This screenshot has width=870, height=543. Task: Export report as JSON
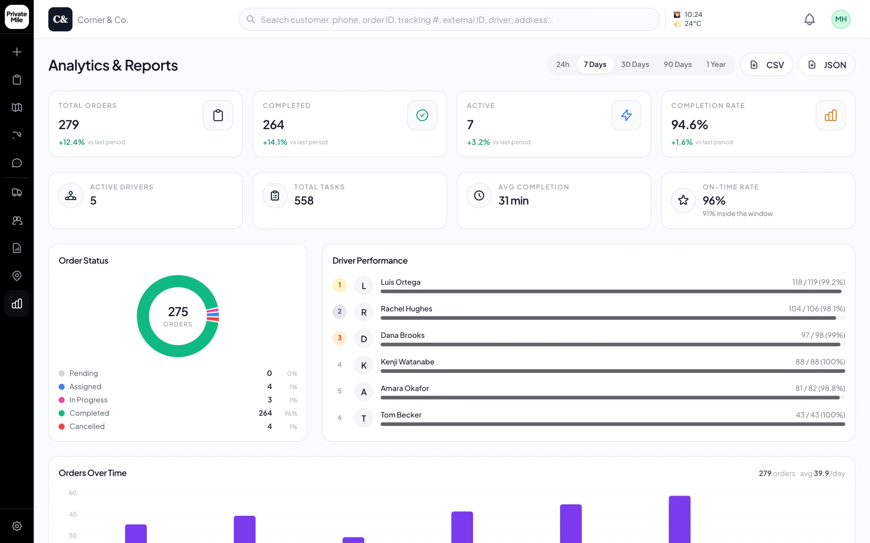(x=827, y=65)
